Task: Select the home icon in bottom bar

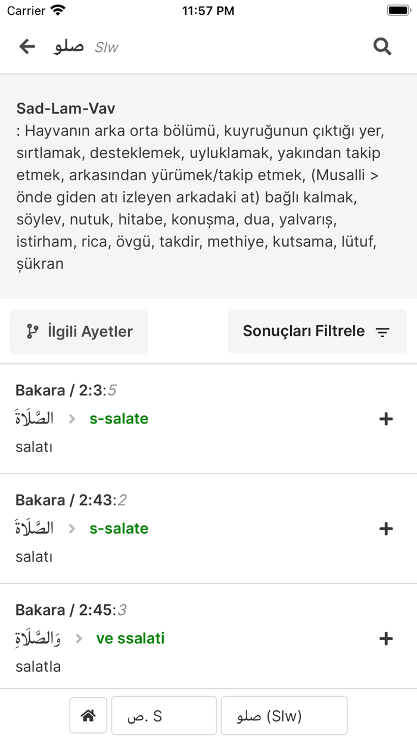Action: [88, 715]
